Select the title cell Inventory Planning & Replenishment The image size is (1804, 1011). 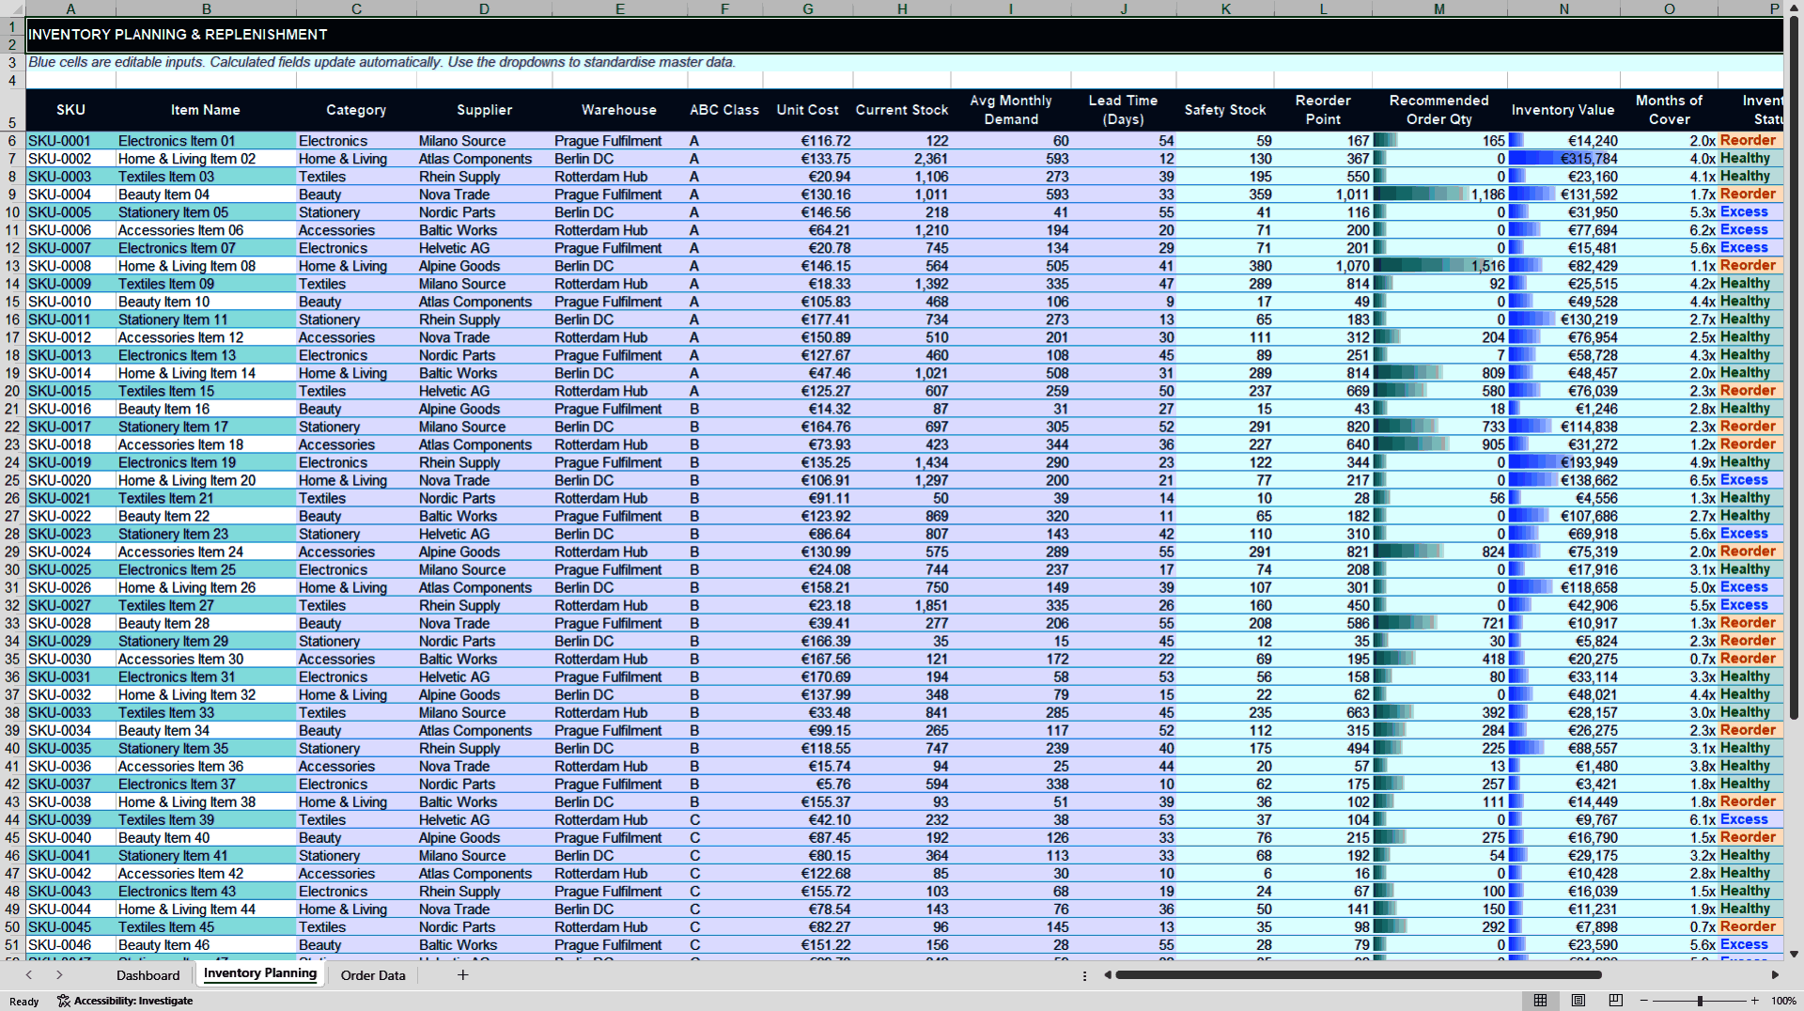tap(905, 35)
